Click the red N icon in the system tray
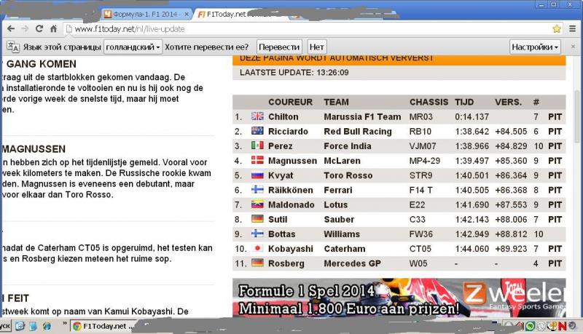The width and height of the screenshot is (583, 334). tap(562, 326)
